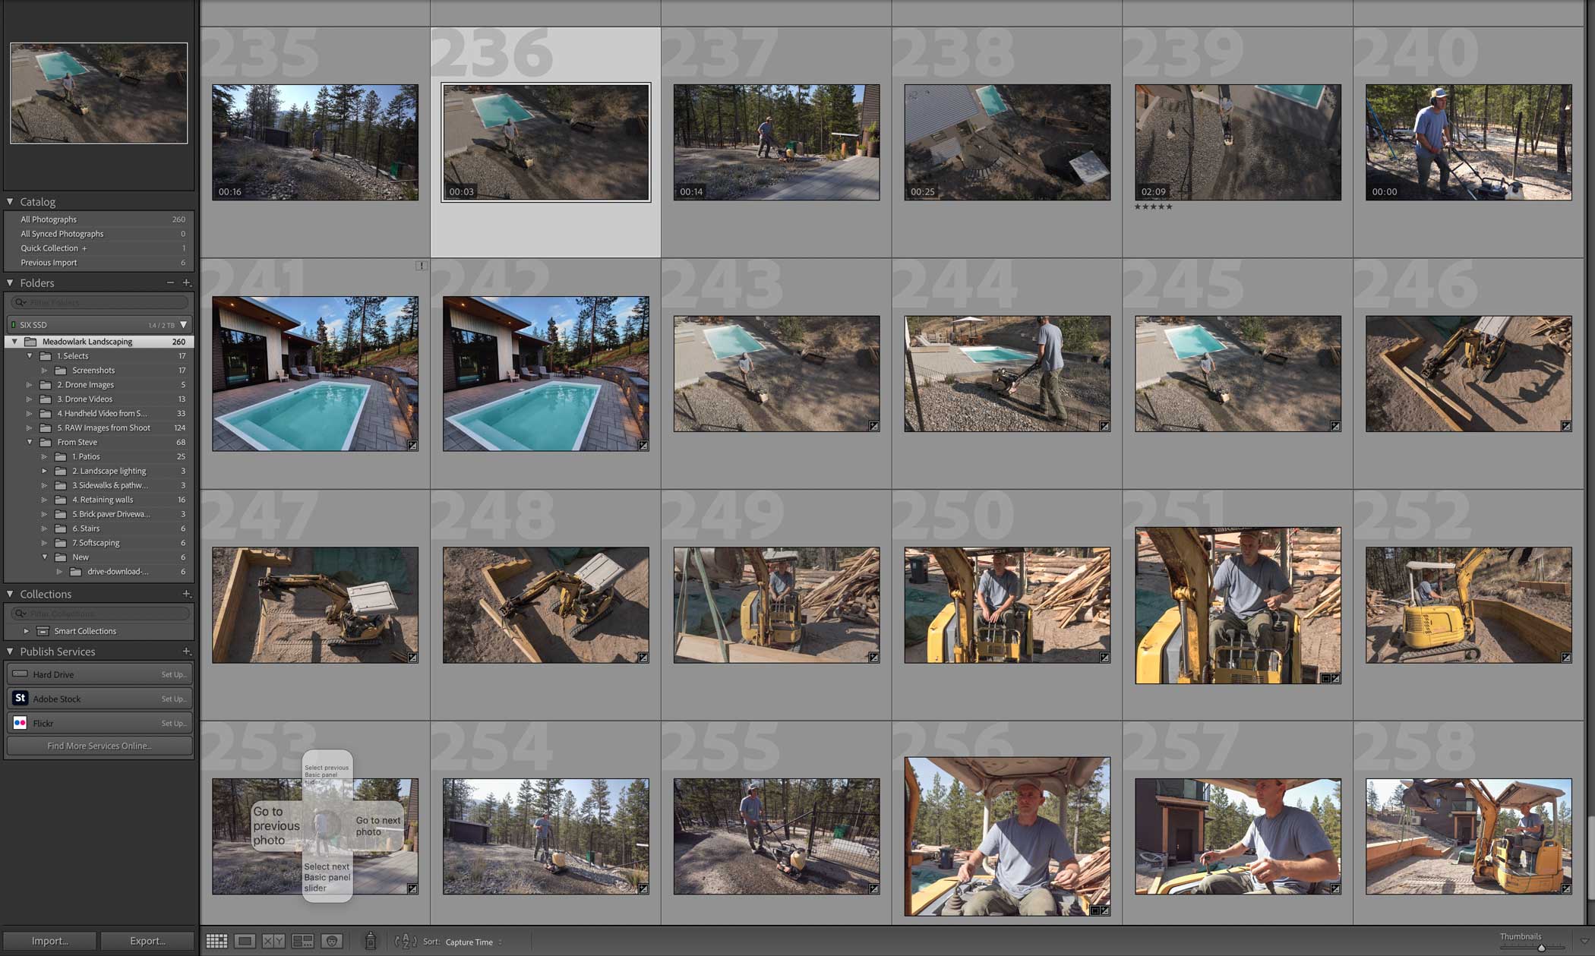The height and width of the screenshot is (956, 1595).
Task: Collapse the Collections panel
Action: point(10,594)
